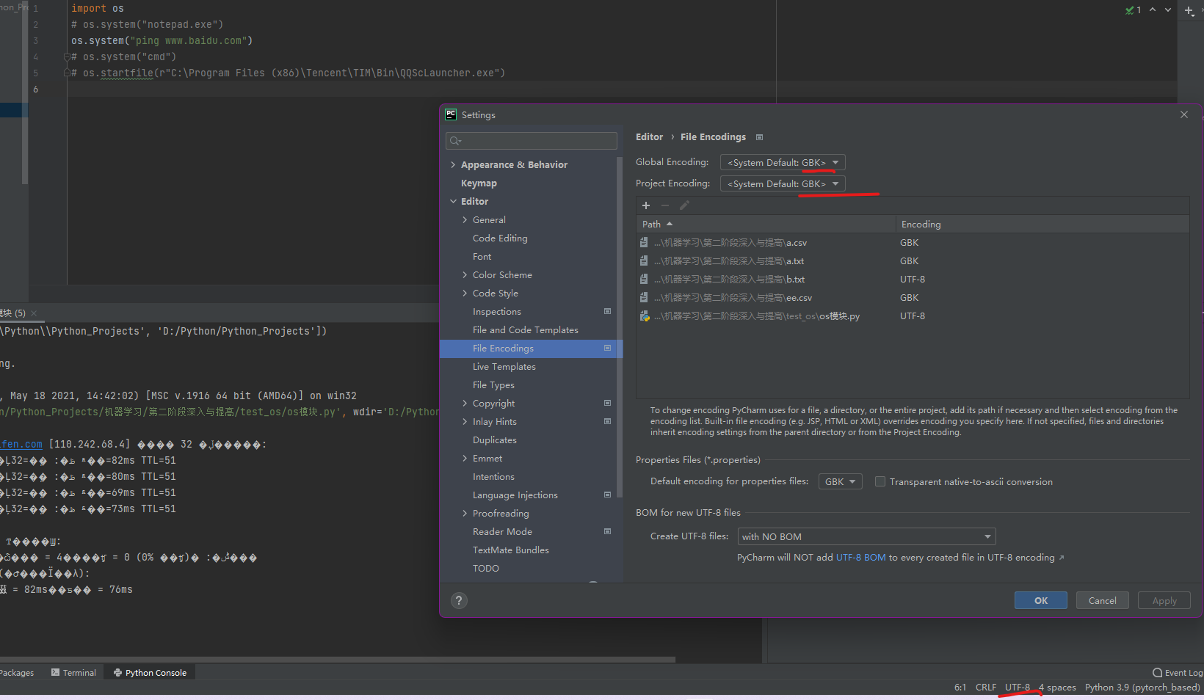Enable Transparent native-to-ascii conversion
The height and width of the screenshot is (700, 1204).
click(880, 481)
